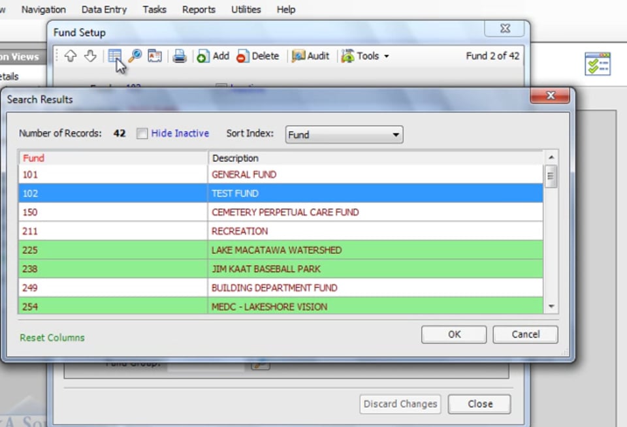Sort by the Description column header

click(376, 158)
